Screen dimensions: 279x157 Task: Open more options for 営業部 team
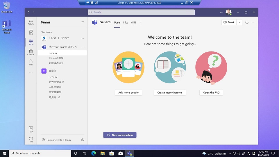point(83,71)
